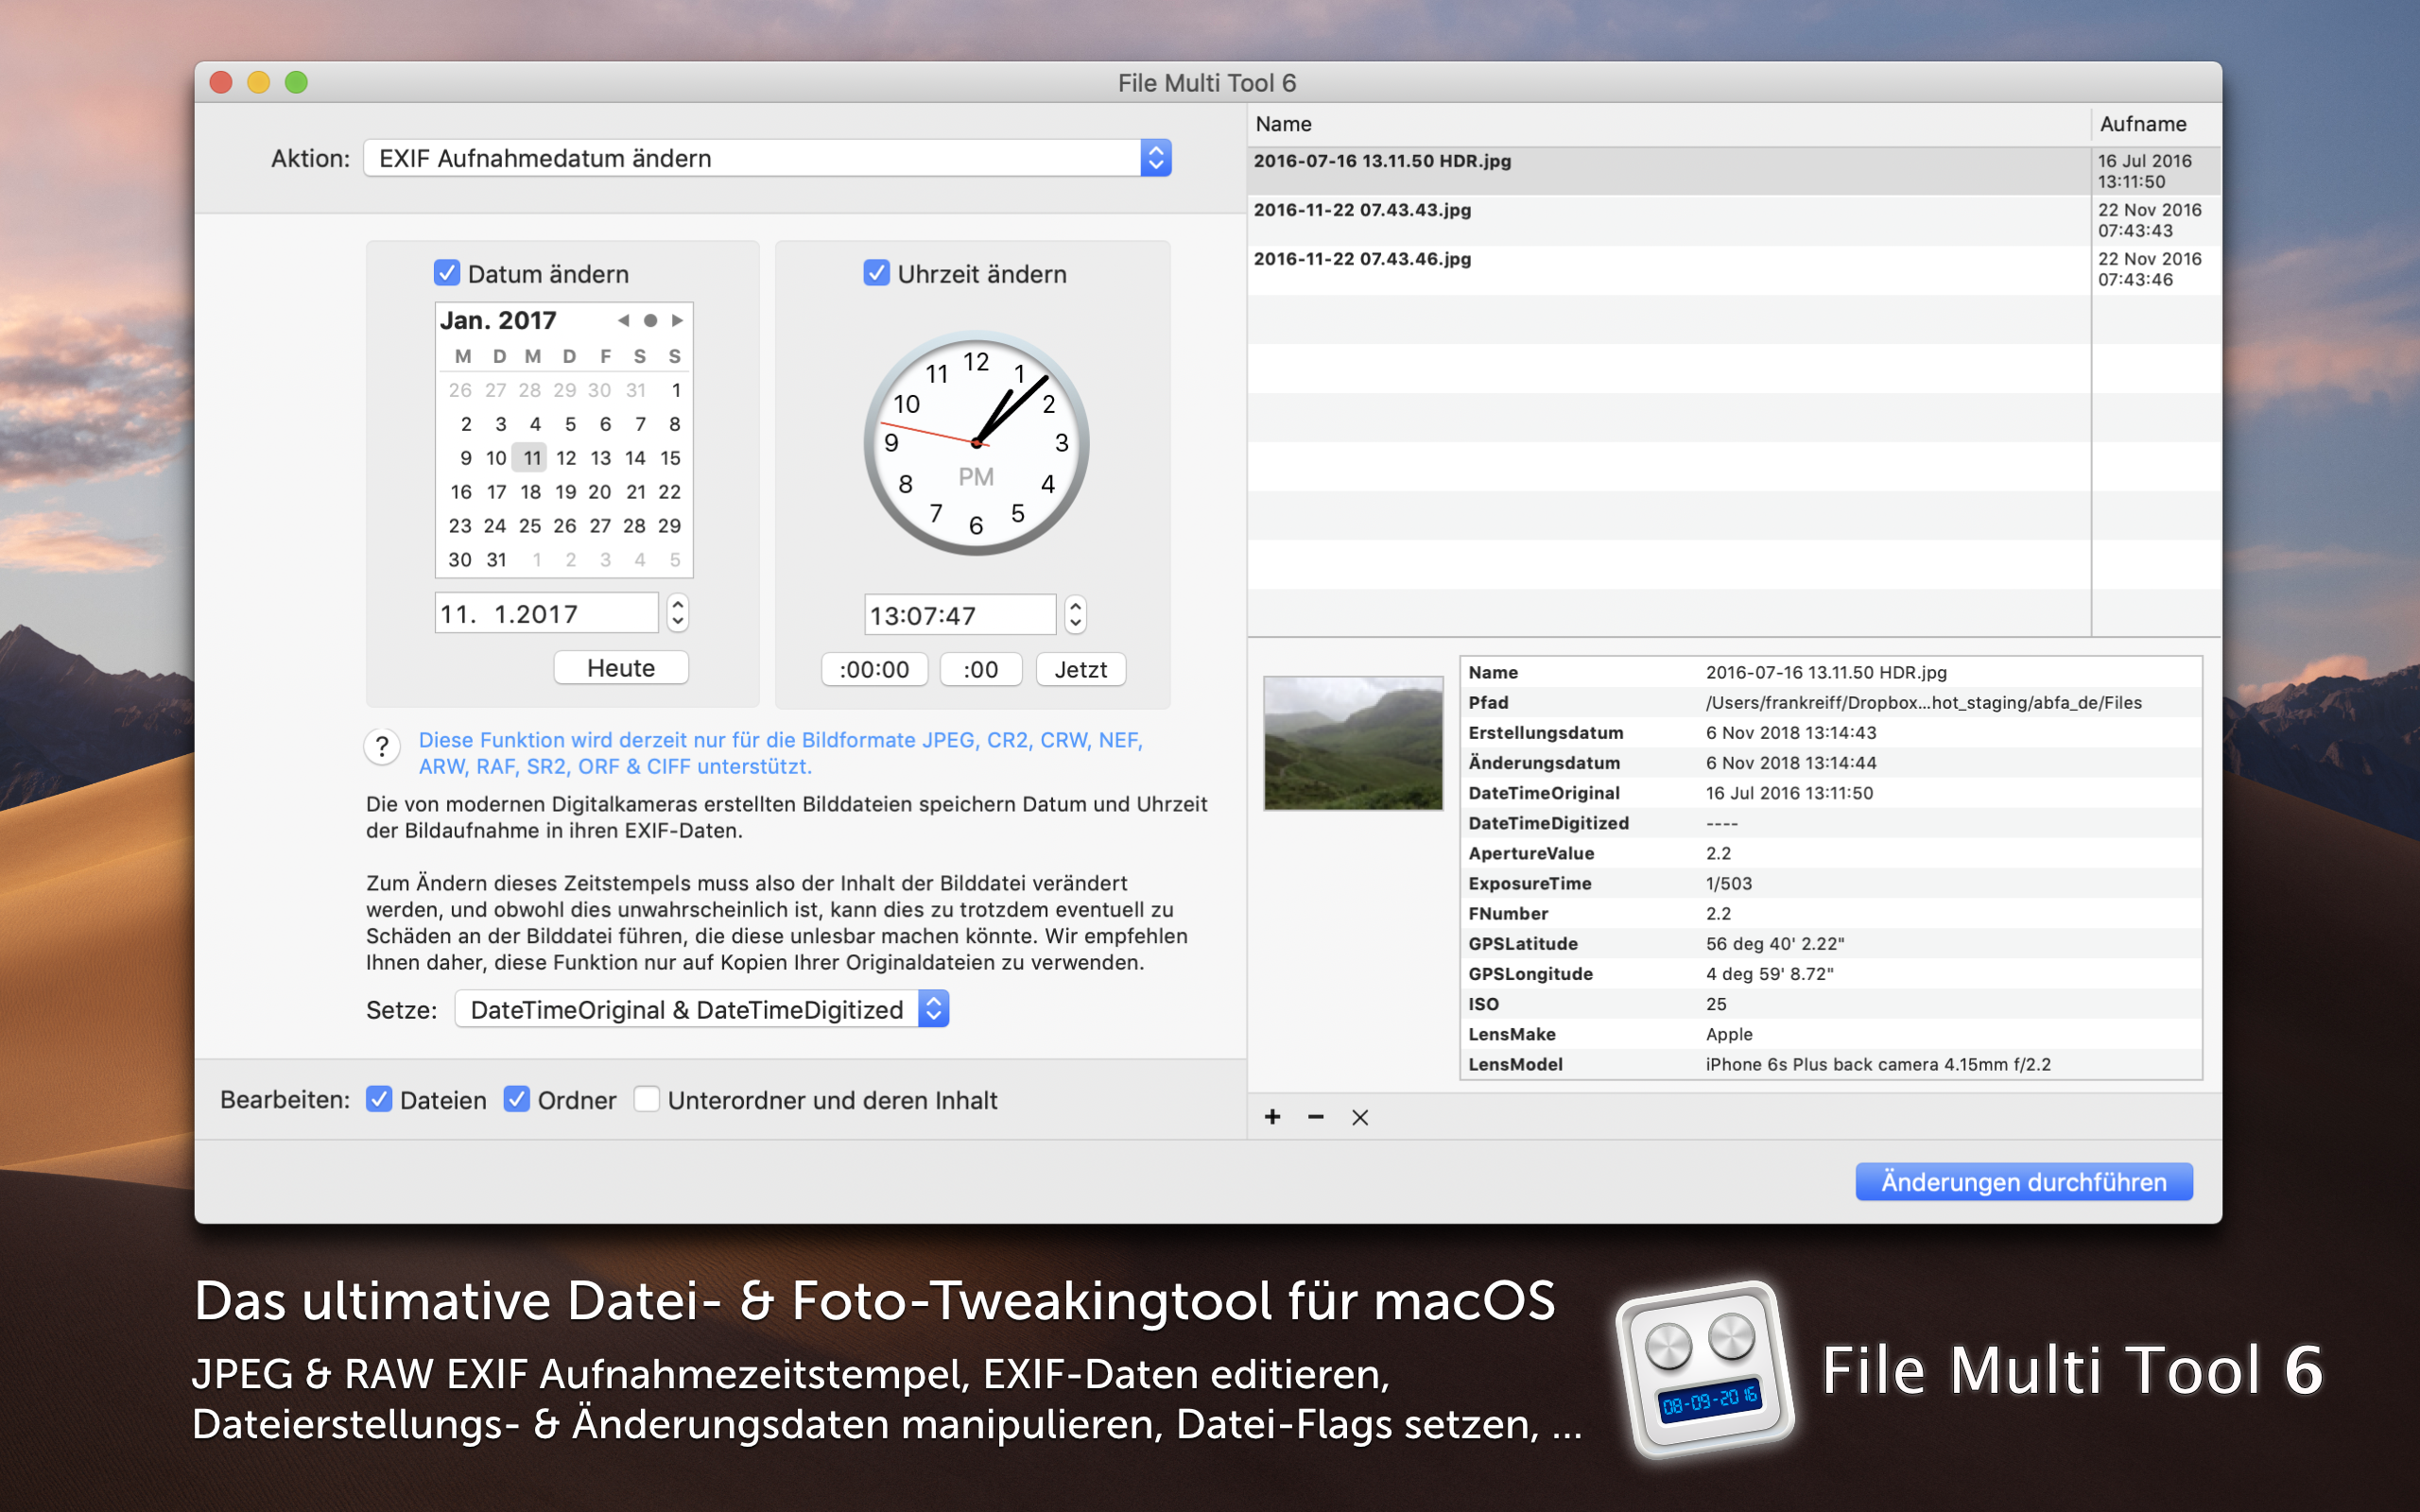Uncheck the Ordner checkbox

point(516,1099)
